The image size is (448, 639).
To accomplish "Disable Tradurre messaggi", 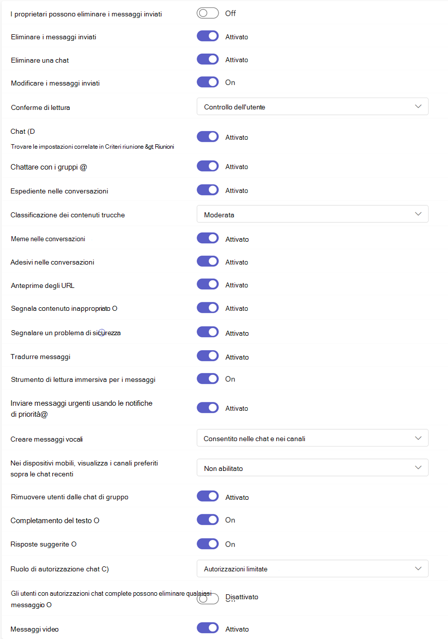I will pyautogui.click(x=208, y=356).
